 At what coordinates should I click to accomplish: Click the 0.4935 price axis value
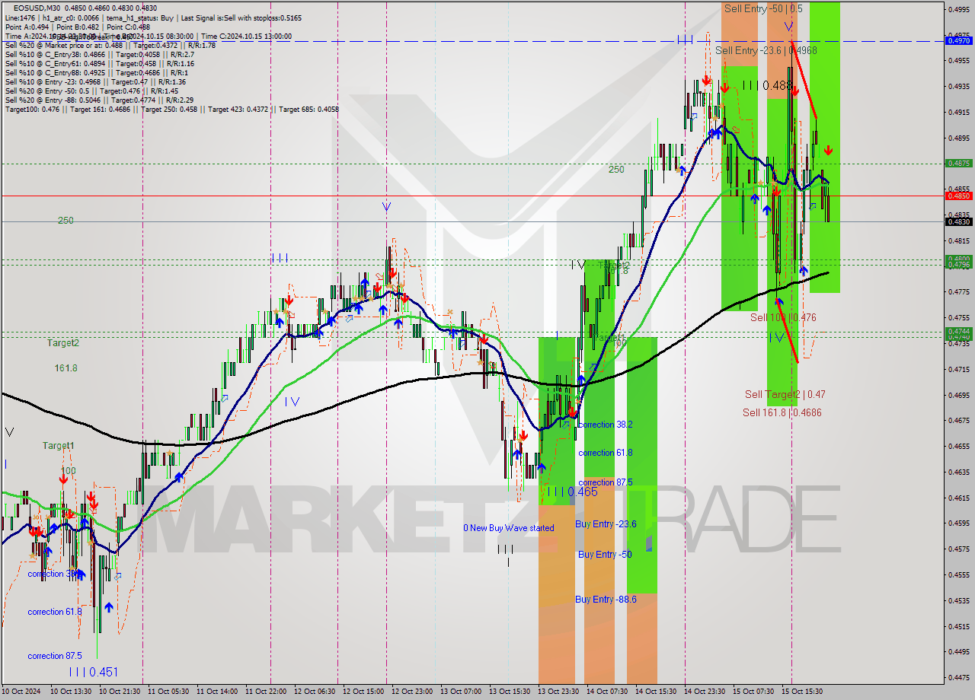click(x=958, y=87)
